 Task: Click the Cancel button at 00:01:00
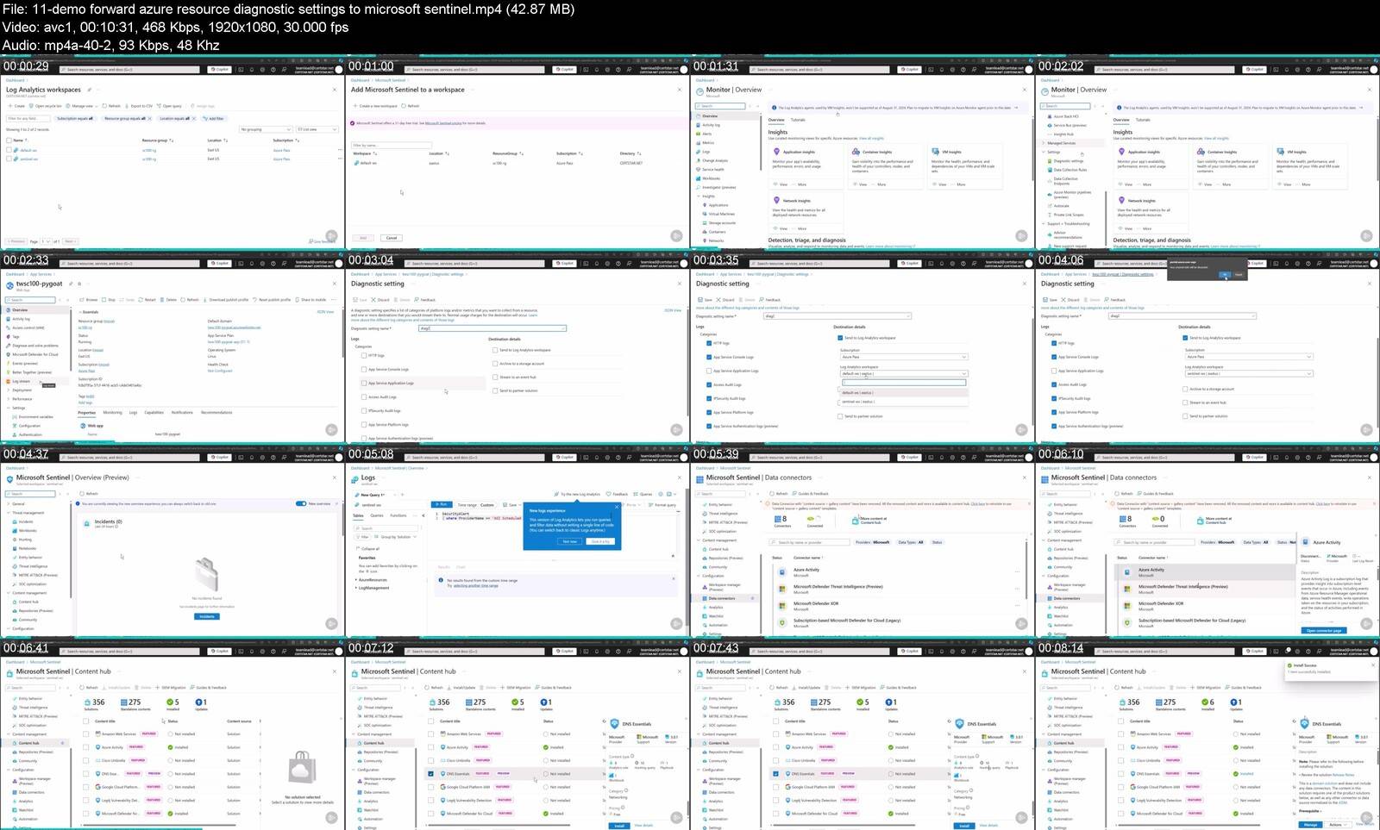coord(392,238)
